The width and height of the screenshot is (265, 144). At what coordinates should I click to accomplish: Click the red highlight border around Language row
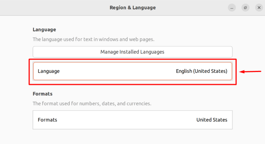click(x=132, y=60)
